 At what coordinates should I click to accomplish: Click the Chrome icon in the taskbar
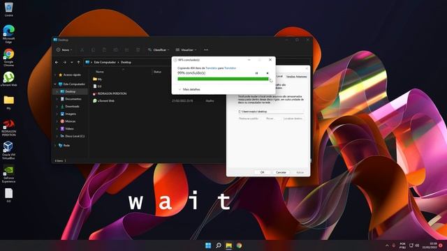[239, 245]
